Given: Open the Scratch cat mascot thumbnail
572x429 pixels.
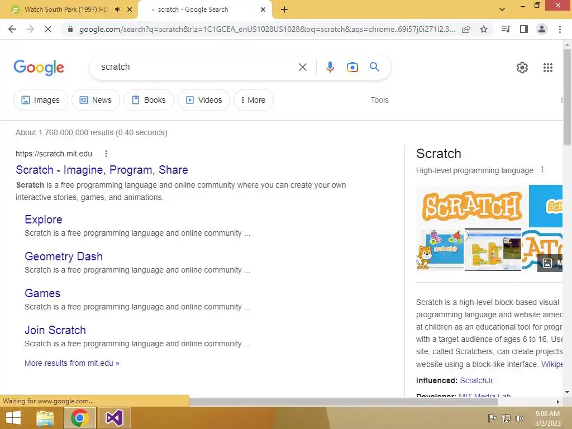Looking at the screenshot, I should [440, 250].
